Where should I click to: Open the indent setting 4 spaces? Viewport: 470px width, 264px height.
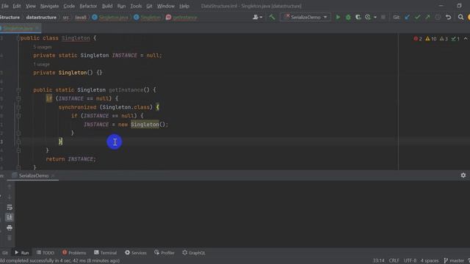point(429,260)
